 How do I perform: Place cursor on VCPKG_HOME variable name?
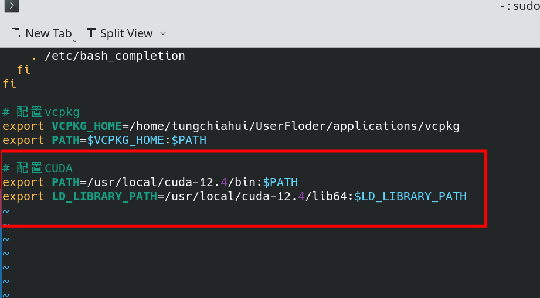point(87,126)
